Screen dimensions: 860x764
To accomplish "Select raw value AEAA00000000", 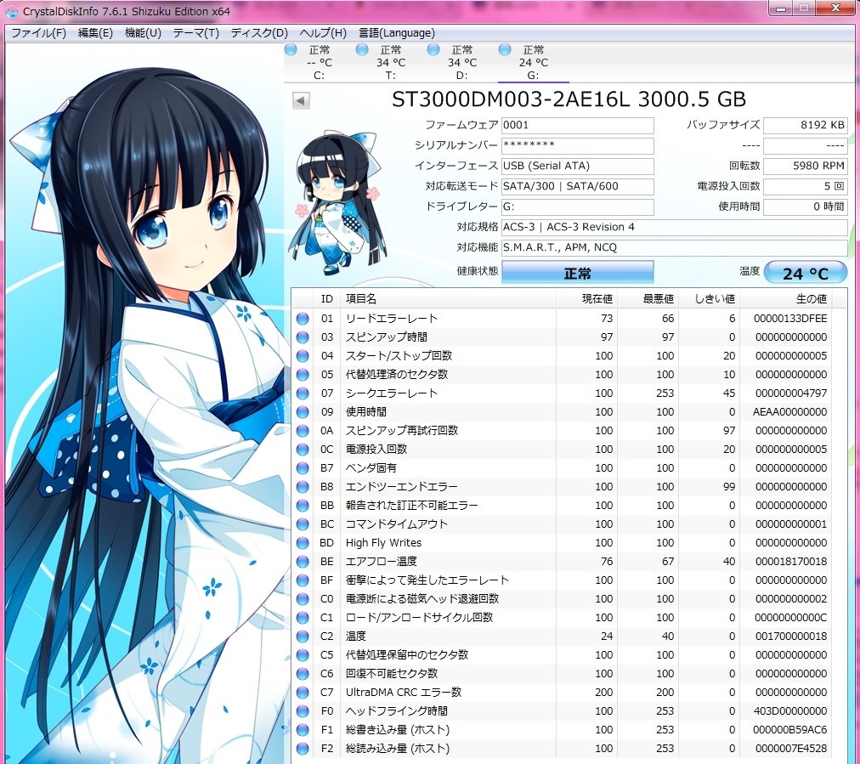I will pos(789,412).
